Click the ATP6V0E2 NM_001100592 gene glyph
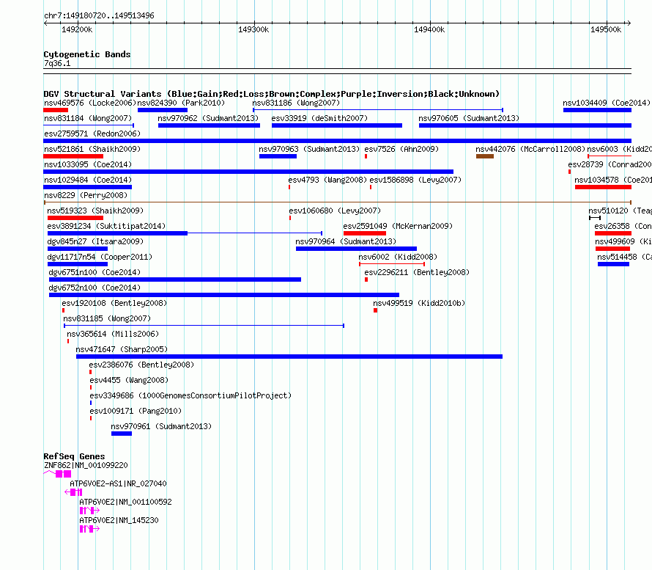652x570 pixels. [x=89, y=511]
